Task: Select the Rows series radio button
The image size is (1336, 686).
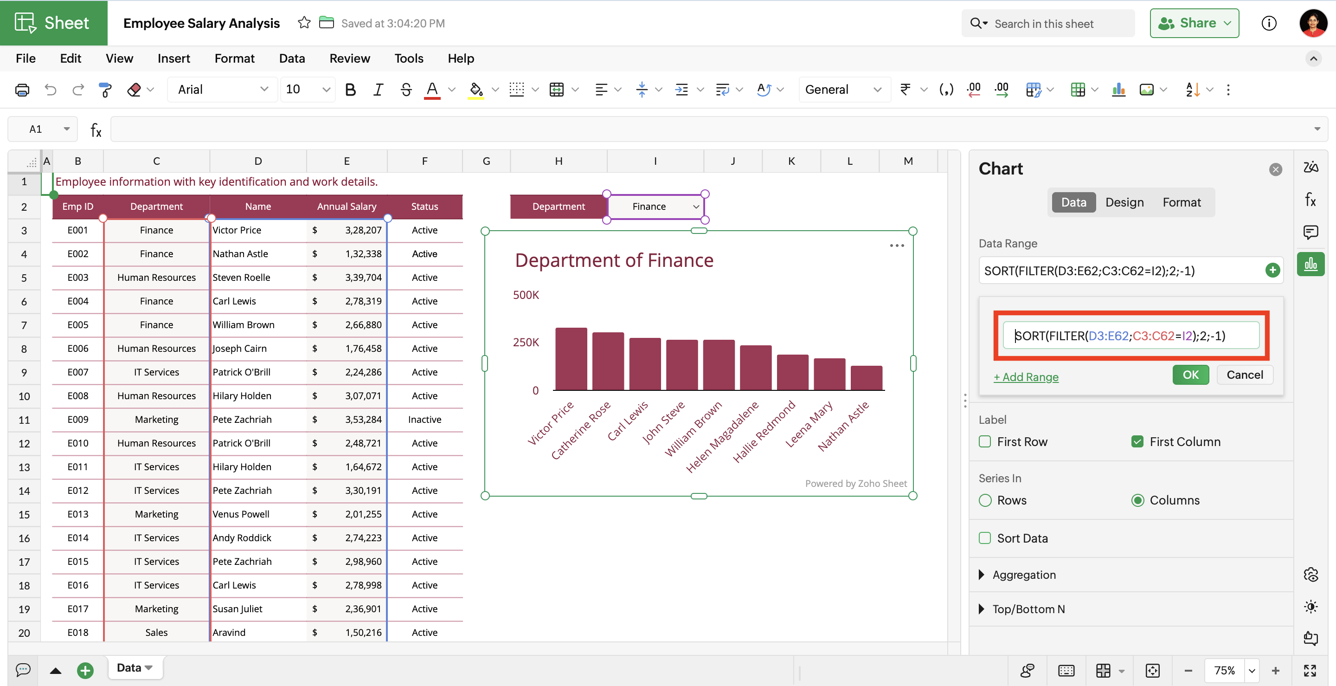Action: 985,500
